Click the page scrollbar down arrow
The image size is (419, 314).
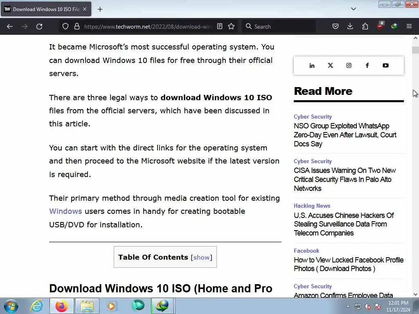(x=415, y=294)
